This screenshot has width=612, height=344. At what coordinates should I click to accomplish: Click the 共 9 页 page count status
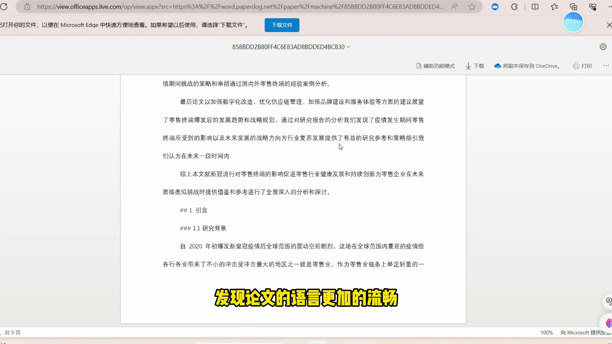12,333
